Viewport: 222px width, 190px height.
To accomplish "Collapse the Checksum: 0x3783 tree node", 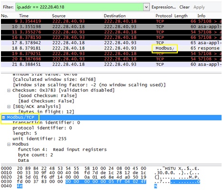I will pos(9,90).
